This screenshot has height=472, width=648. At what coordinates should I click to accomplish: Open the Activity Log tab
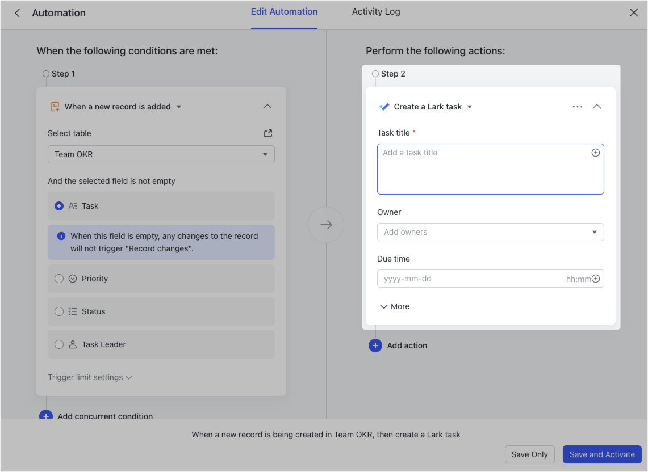[x=375, y=12]
